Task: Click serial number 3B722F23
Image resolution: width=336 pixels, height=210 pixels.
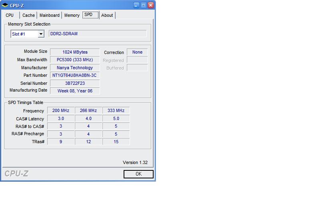Action: point(75,83)
